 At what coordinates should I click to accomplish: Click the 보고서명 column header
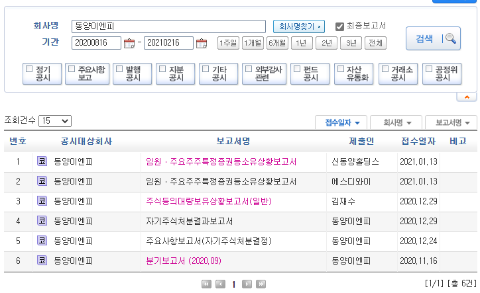coord(233,141)
